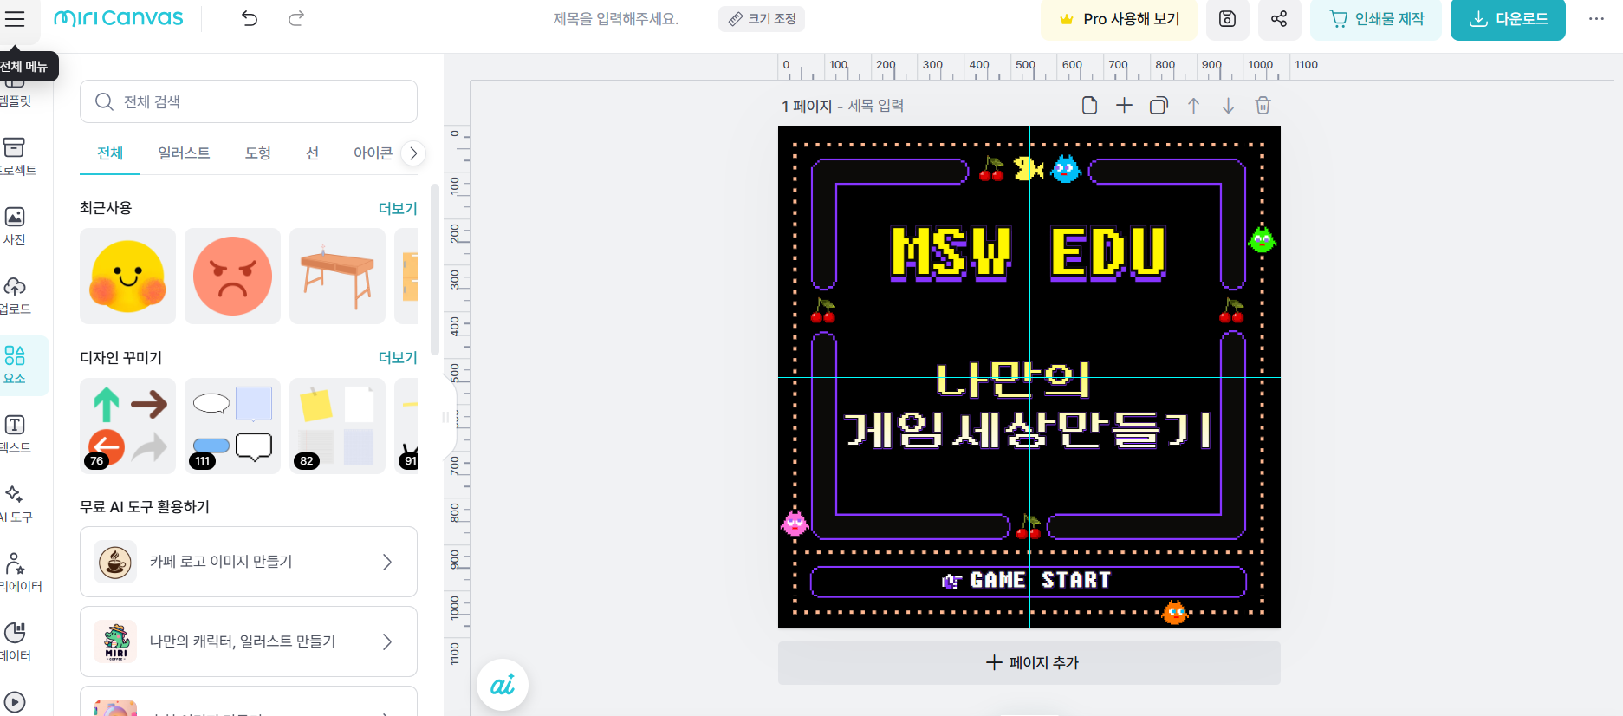Screen dimensions: 1623x716
Task: Switch to the 도형 tab
Action: pyautogui.click(x=258, y=153)
